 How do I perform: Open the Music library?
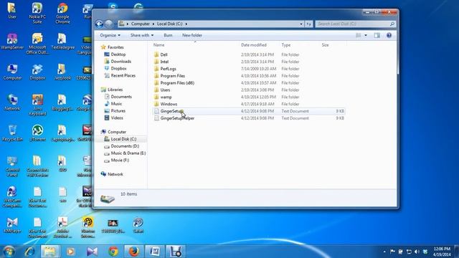tap(116, 104)
